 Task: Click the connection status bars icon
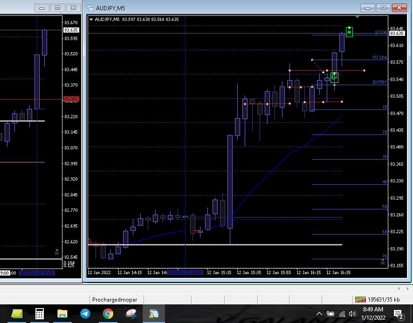coord(360,299)
